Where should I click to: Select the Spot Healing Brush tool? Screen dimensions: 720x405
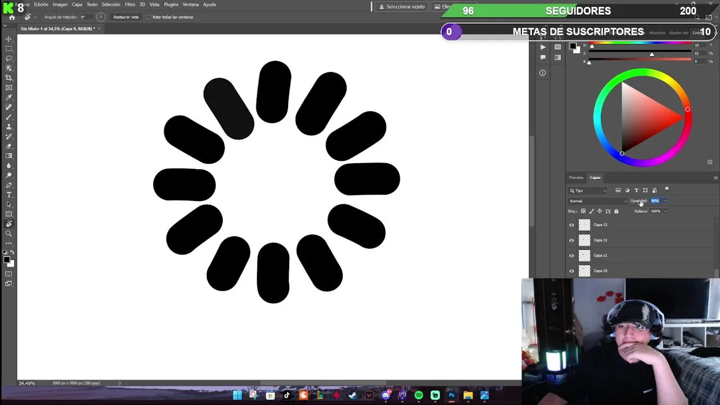[x=9, y=107]
